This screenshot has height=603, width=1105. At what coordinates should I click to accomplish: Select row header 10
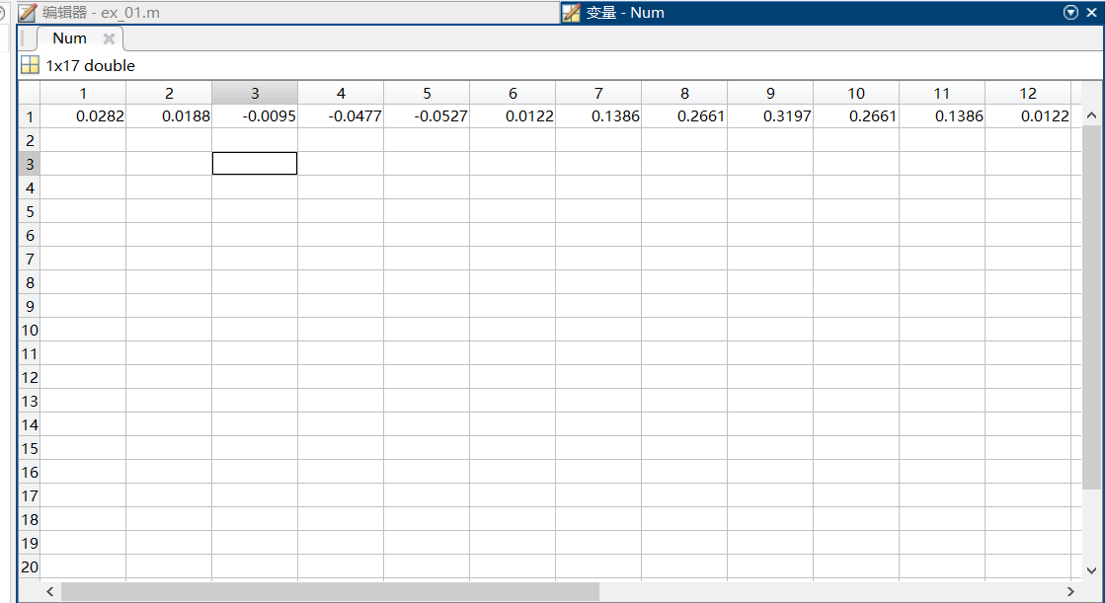click(30, 330)
